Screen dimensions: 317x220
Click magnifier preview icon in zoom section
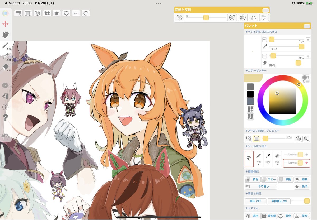306,139
